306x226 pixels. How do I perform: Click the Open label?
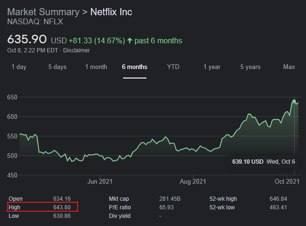(x=16, y=199)
